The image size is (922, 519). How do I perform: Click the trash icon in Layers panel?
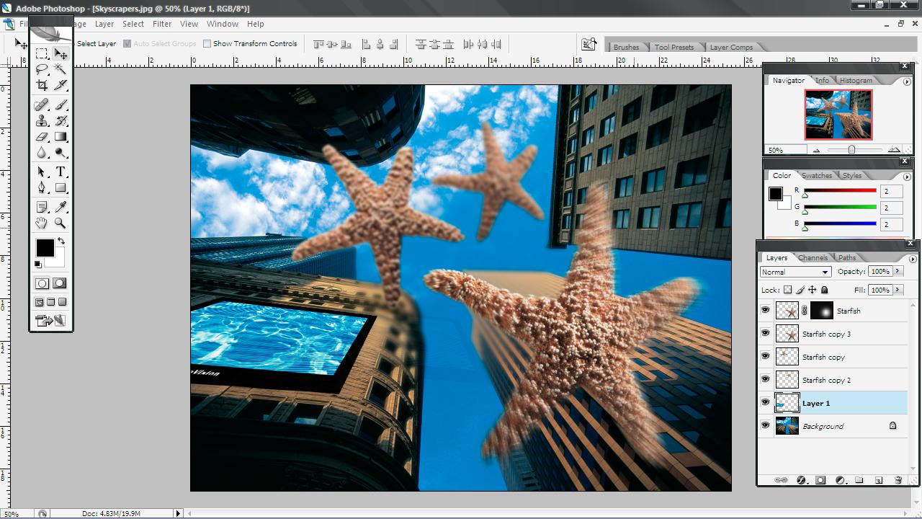click(x=898, y=480)
